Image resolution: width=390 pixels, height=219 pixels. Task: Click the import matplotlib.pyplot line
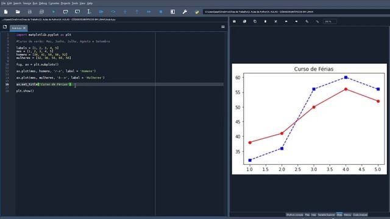(x=43, y=35)
